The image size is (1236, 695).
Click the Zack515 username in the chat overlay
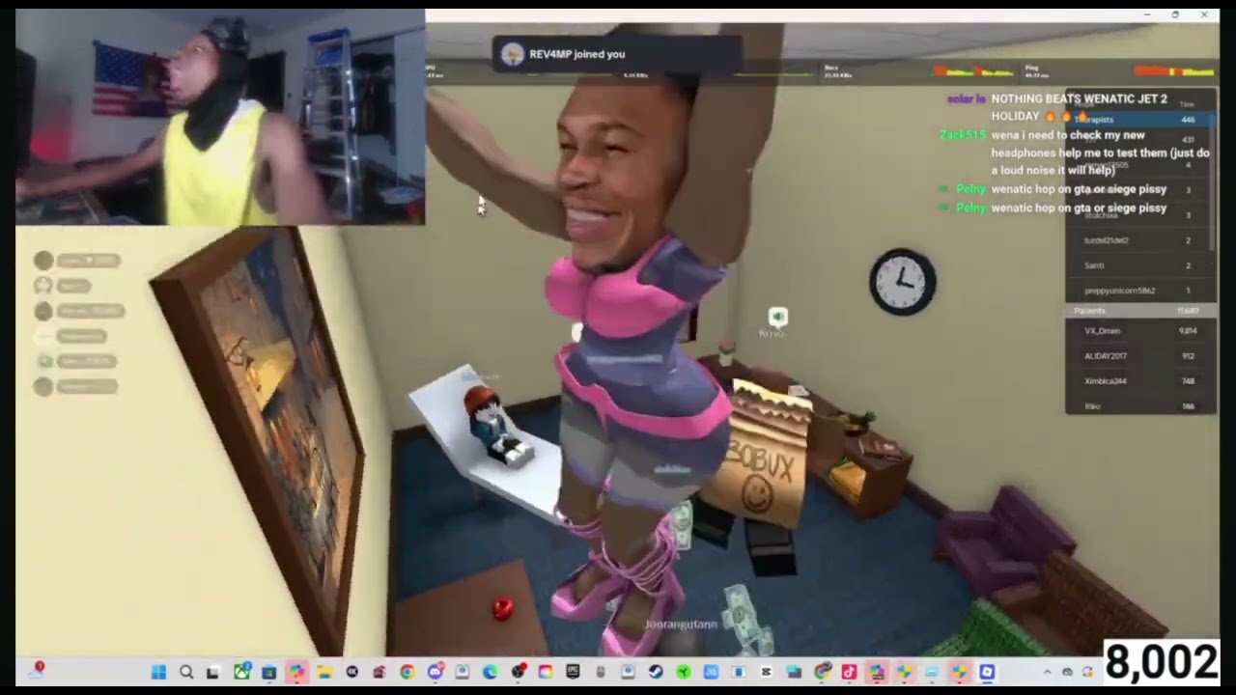962,135
